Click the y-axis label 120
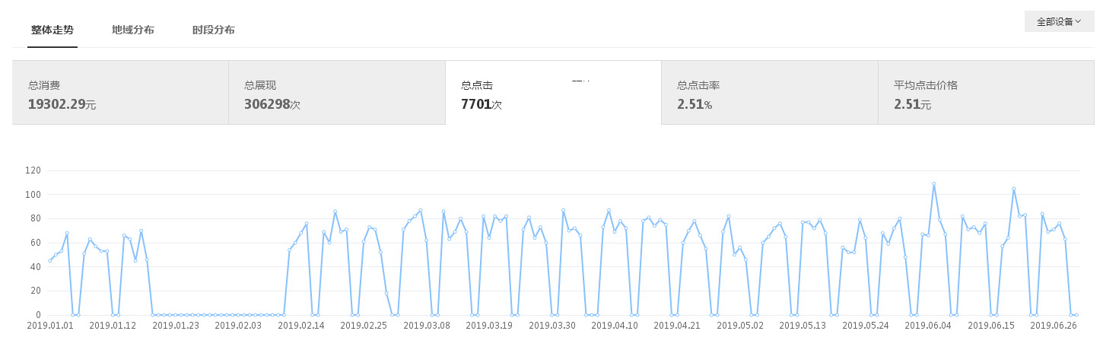 click(x=32, y=170)
